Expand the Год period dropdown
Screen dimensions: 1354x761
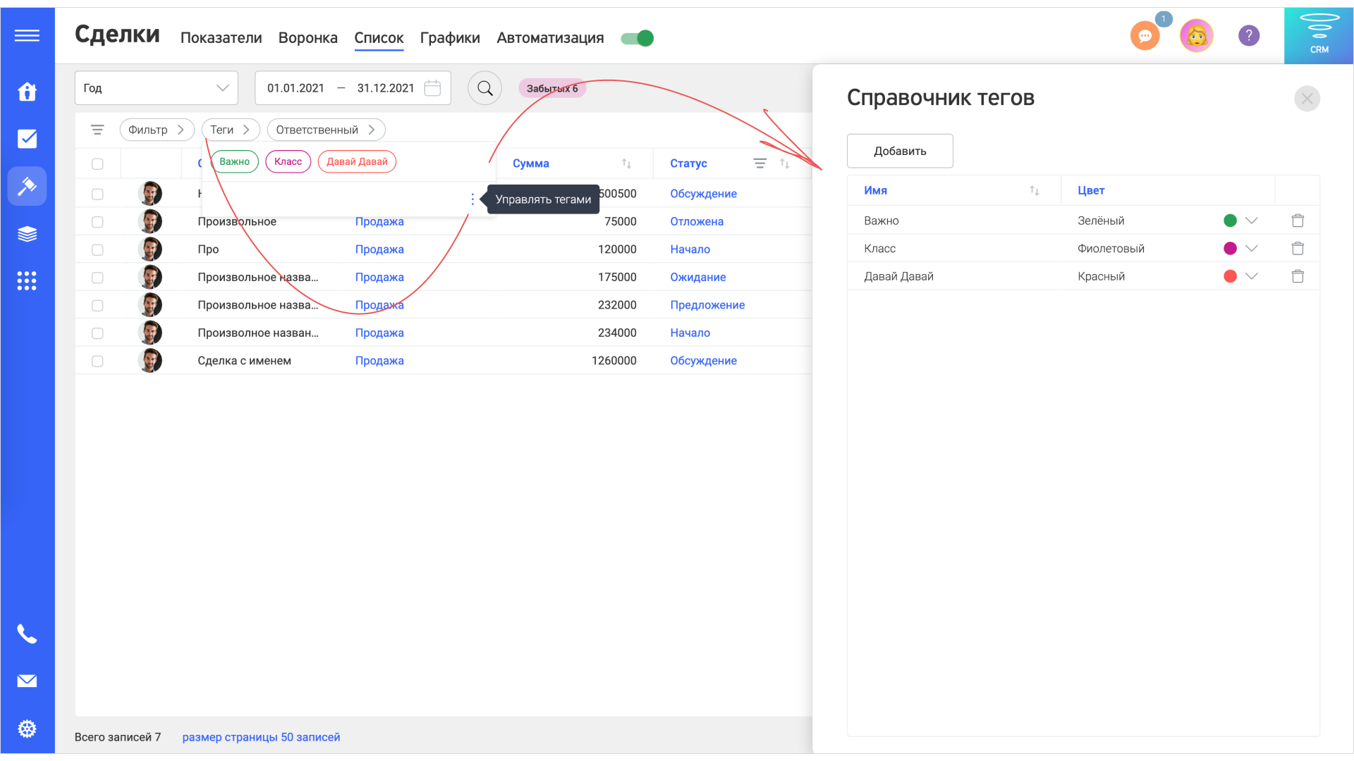(x=156, y=88)
